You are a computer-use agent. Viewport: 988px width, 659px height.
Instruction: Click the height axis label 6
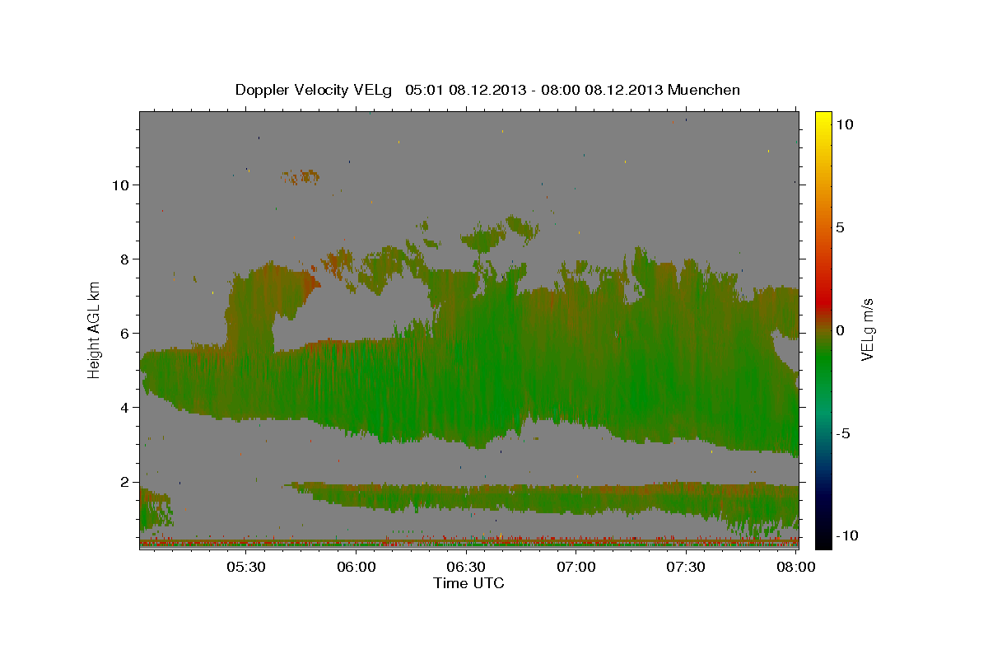[x=125, y=334]
